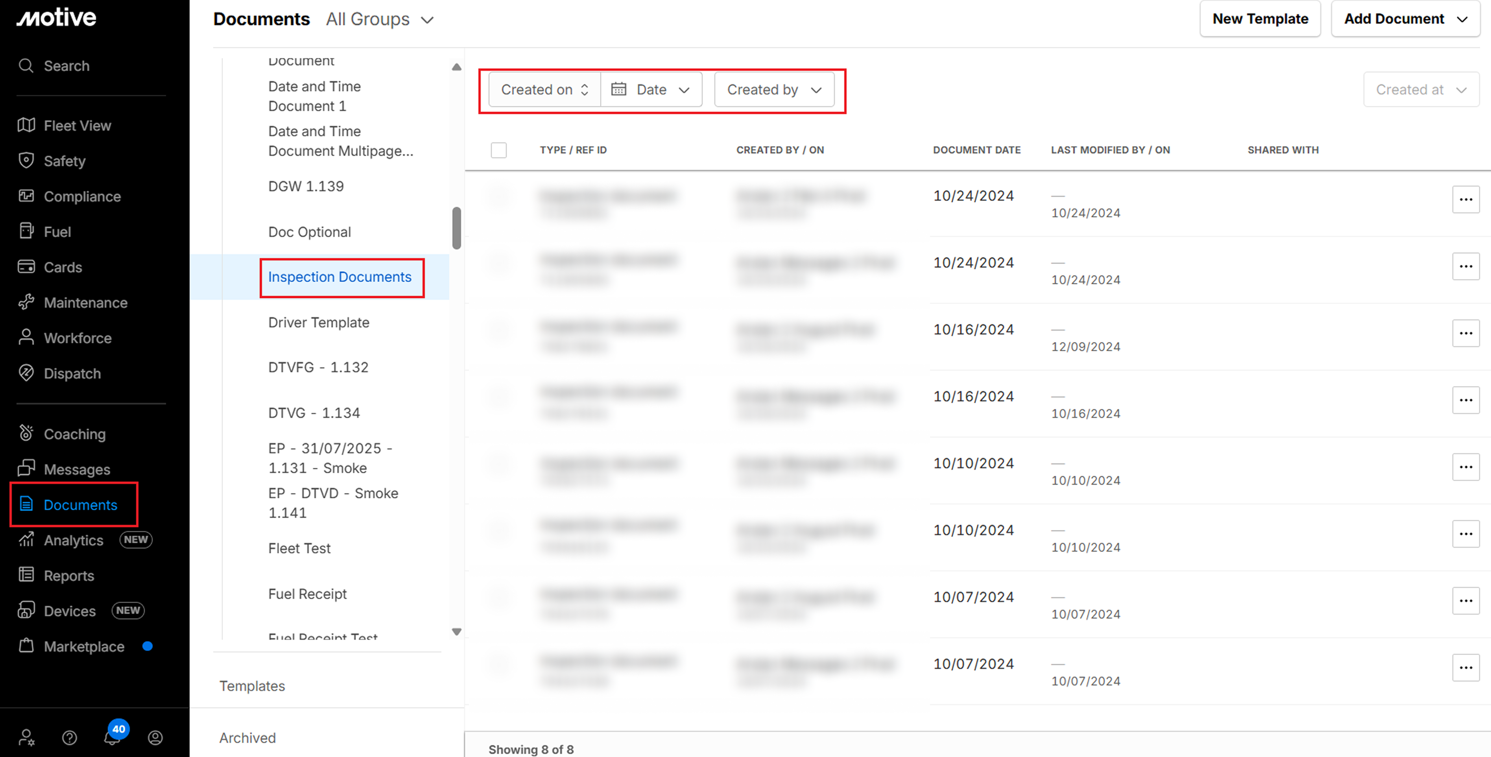The image size is (1491, 757).
Task: Click the document type list scrollbar thumb
Action: pyautogui.click(x=456, y=228)
